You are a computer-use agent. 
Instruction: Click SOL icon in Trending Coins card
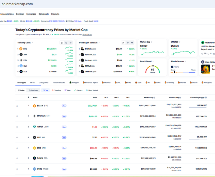coord(21,72)
